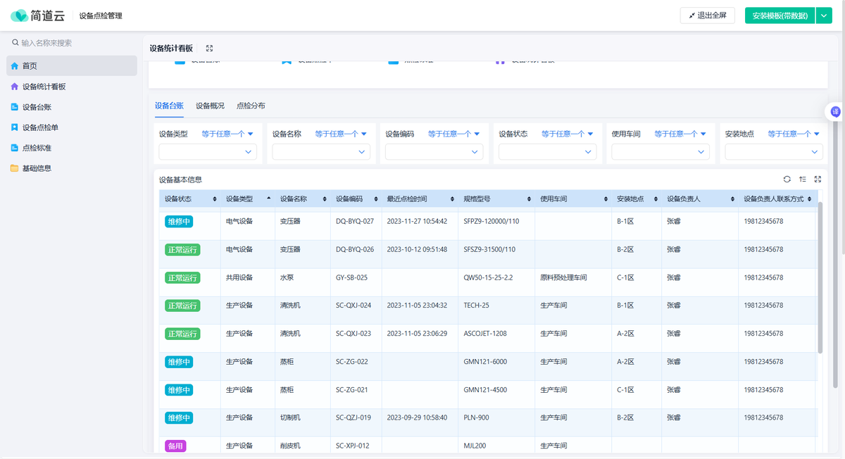Open the 安装地点 filter value dropdown

tap(773, 151)
